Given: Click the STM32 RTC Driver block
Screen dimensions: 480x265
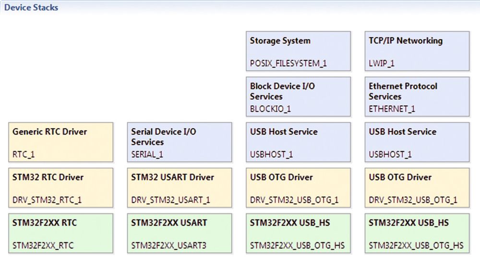Looking at the screenshot, I should pyautogui.click(x=60, y=188).
